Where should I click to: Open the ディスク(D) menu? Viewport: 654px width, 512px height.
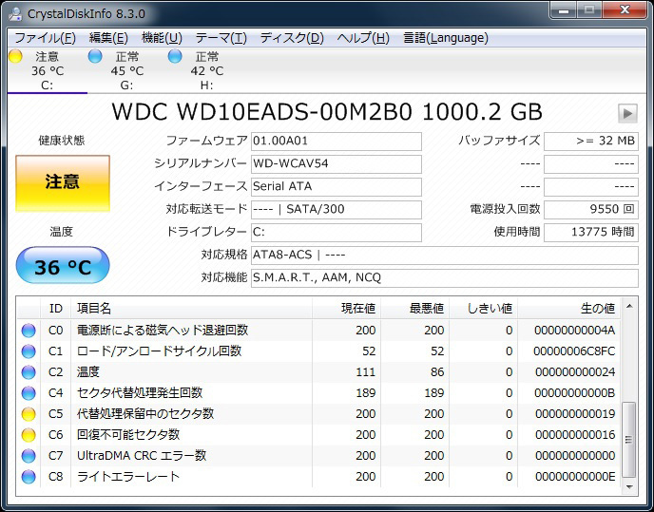pos(292,38)
